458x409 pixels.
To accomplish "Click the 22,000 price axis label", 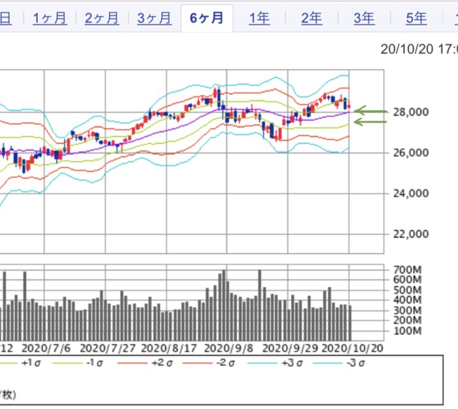I will [x=411, y=234].
